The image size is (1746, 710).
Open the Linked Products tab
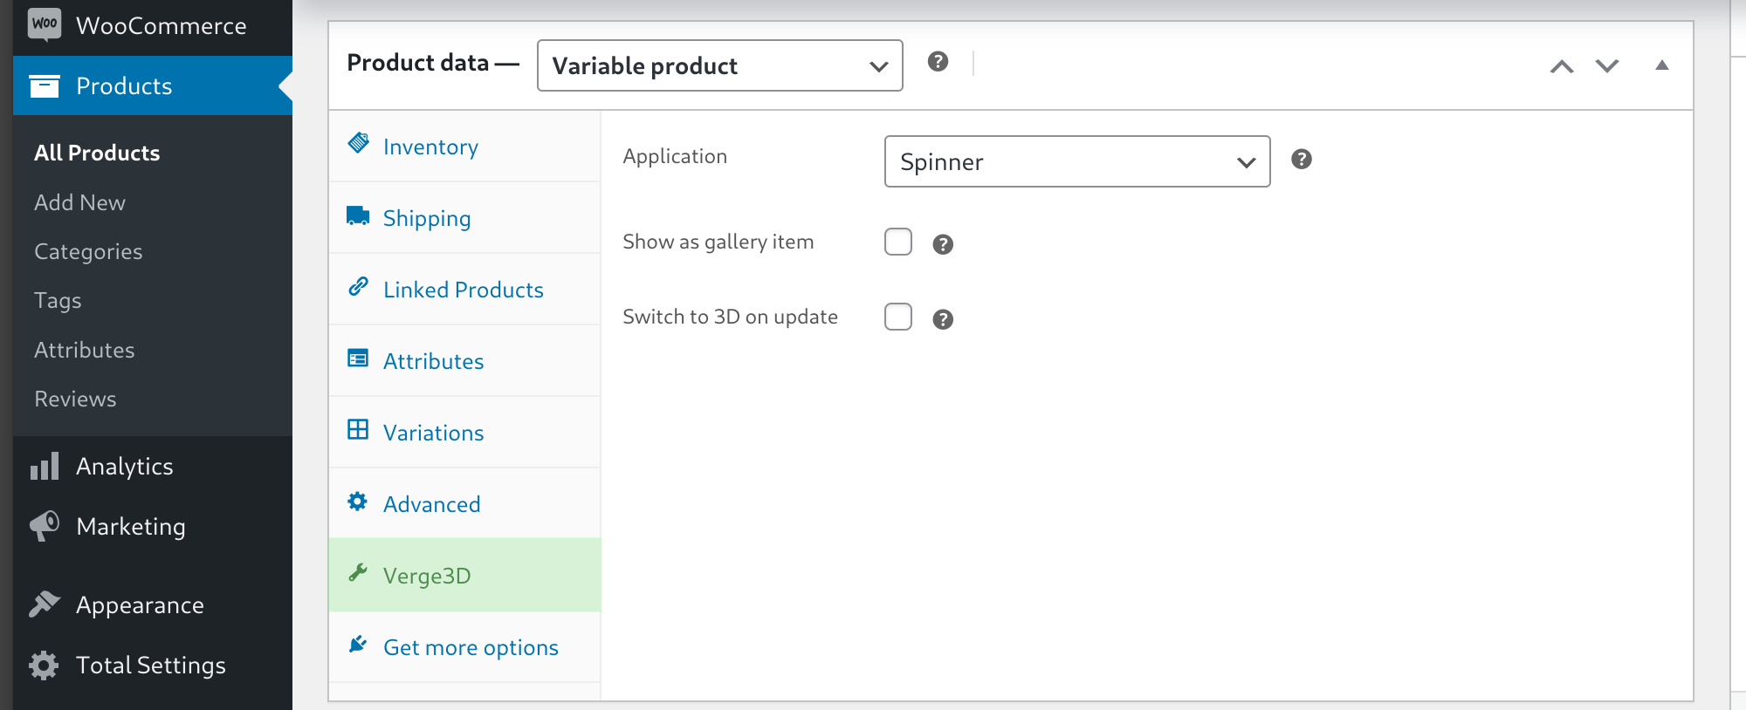pos(464,290)
